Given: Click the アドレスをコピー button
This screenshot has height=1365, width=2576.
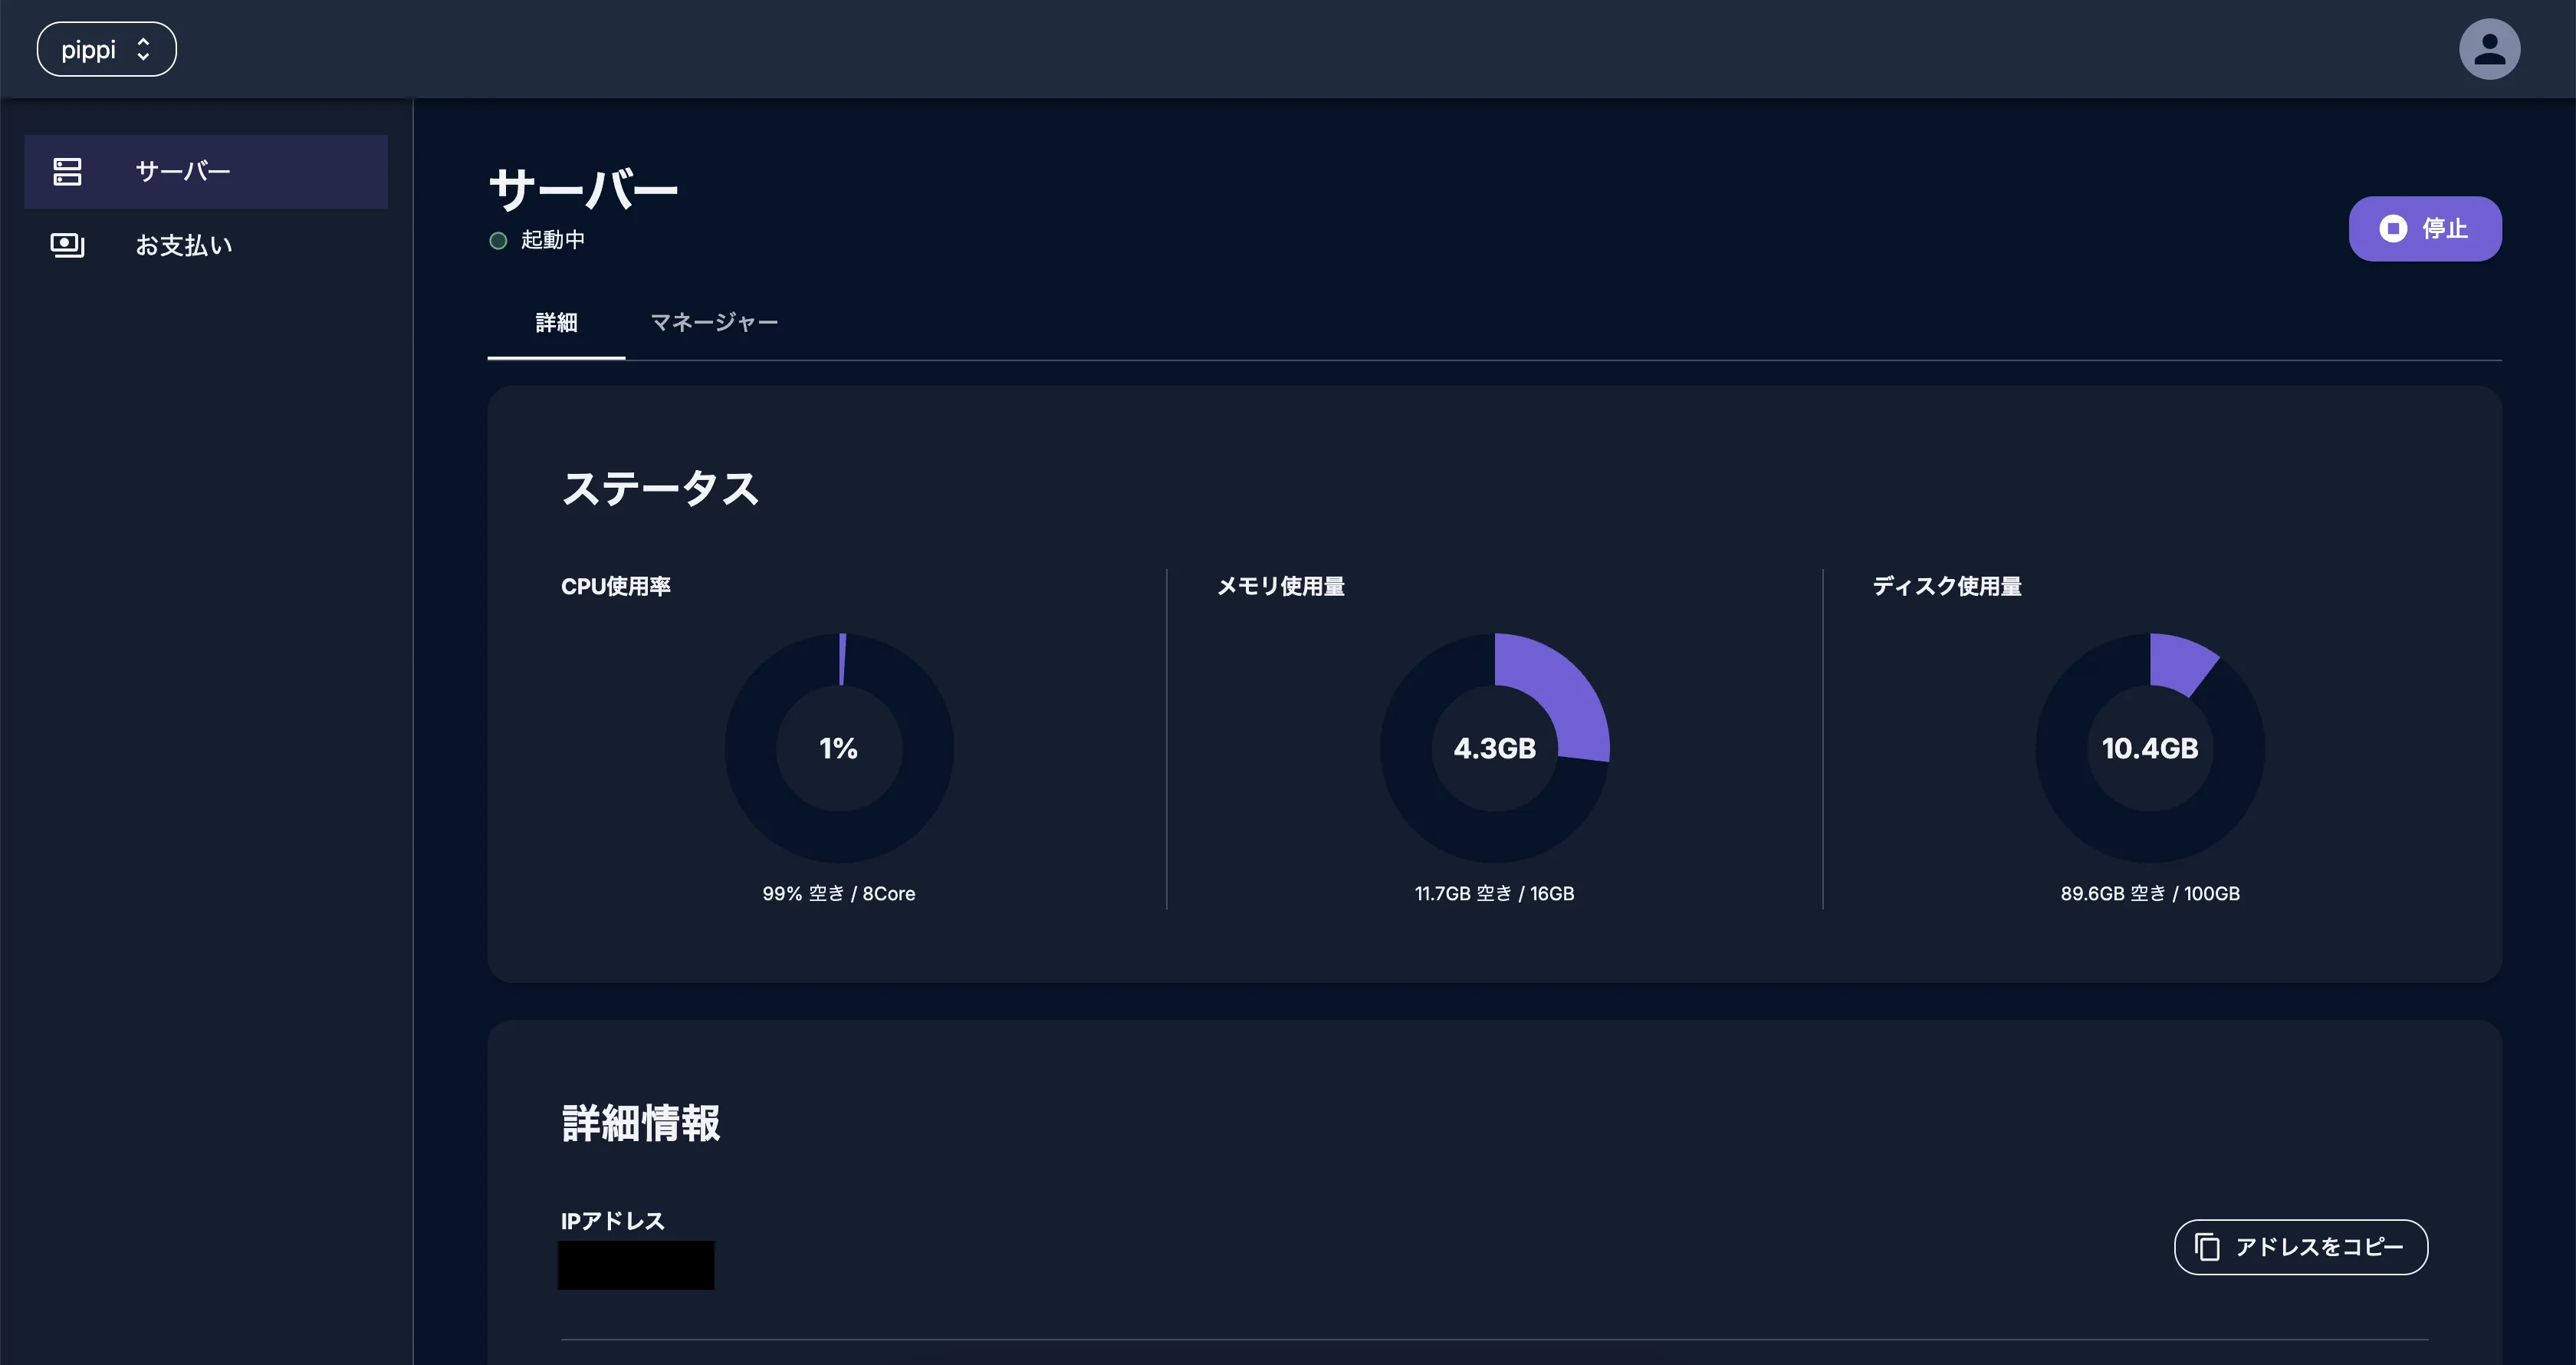Looking at the screenshot, I should (2300, 1247).
